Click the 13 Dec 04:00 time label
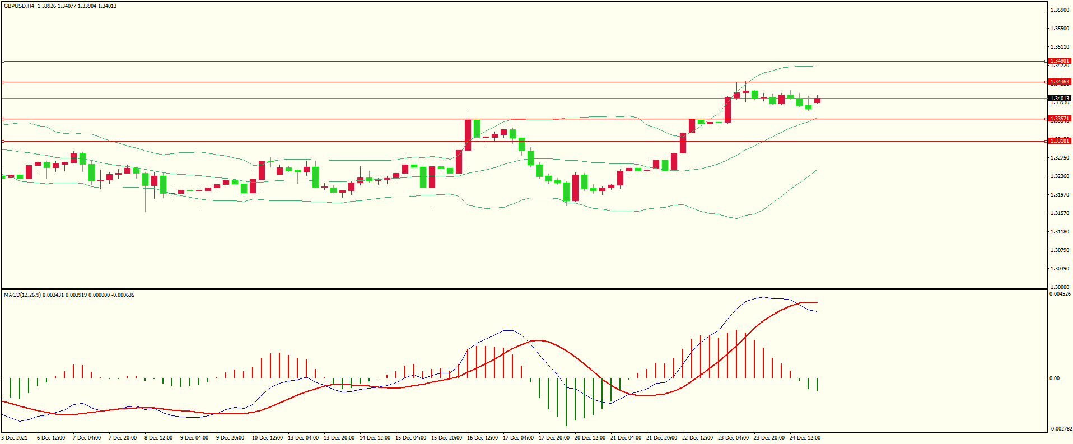 point(303,438)
